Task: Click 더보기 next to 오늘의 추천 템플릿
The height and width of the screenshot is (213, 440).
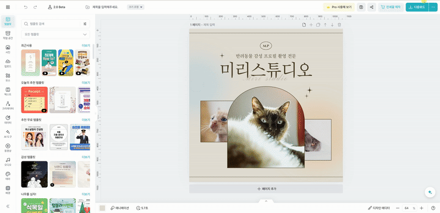Action: pos(86,83)
